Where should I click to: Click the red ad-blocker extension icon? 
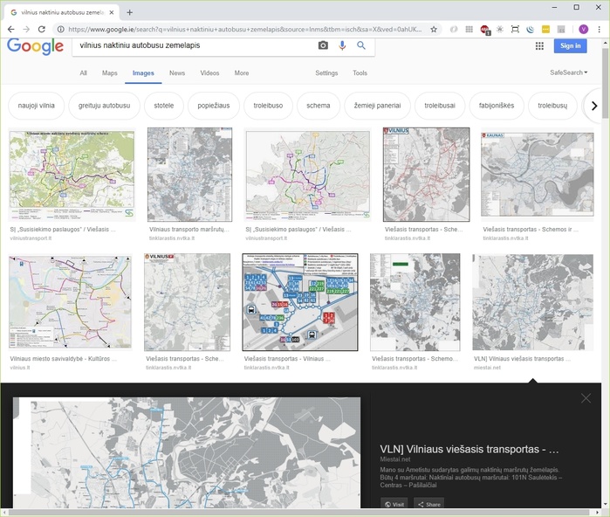(x=484, y=30)
